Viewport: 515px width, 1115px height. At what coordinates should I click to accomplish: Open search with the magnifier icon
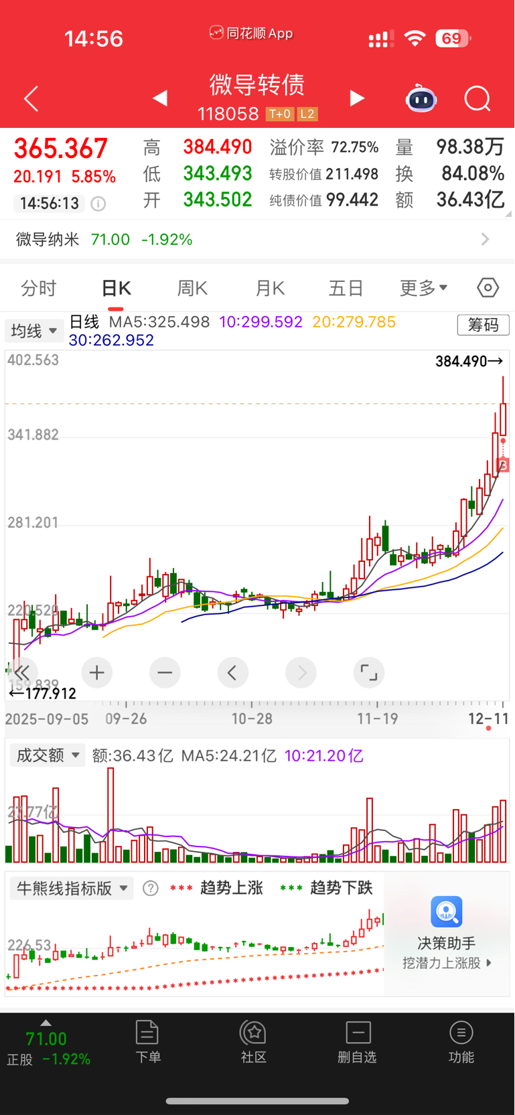[x=477, y=98]
